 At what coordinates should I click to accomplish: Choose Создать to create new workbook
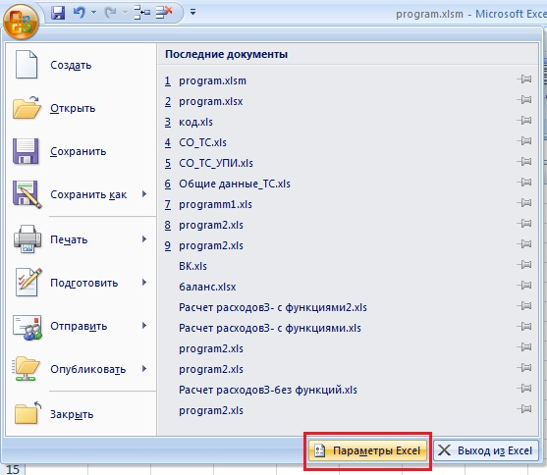[81, 65]
